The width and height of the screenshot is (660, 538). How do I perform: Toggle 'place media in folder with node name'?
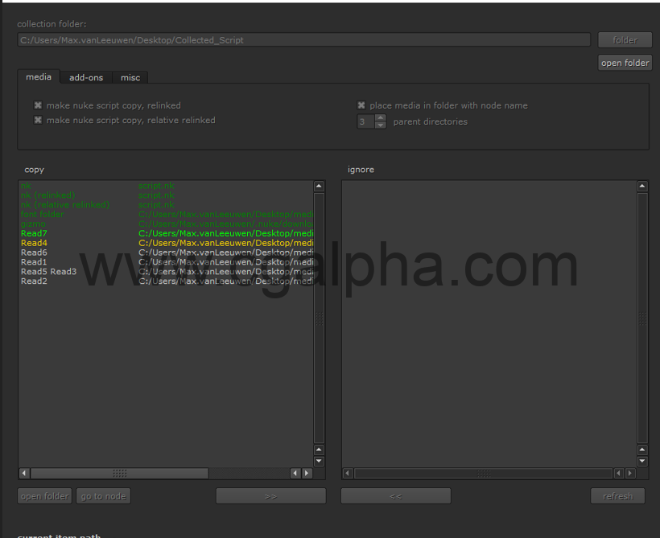pos(361,105)
